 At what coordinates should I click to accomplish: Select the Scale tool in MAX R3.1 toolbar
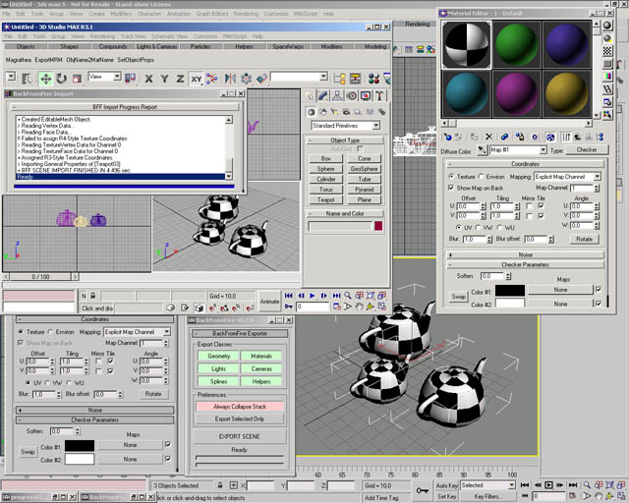coord(77,79)
